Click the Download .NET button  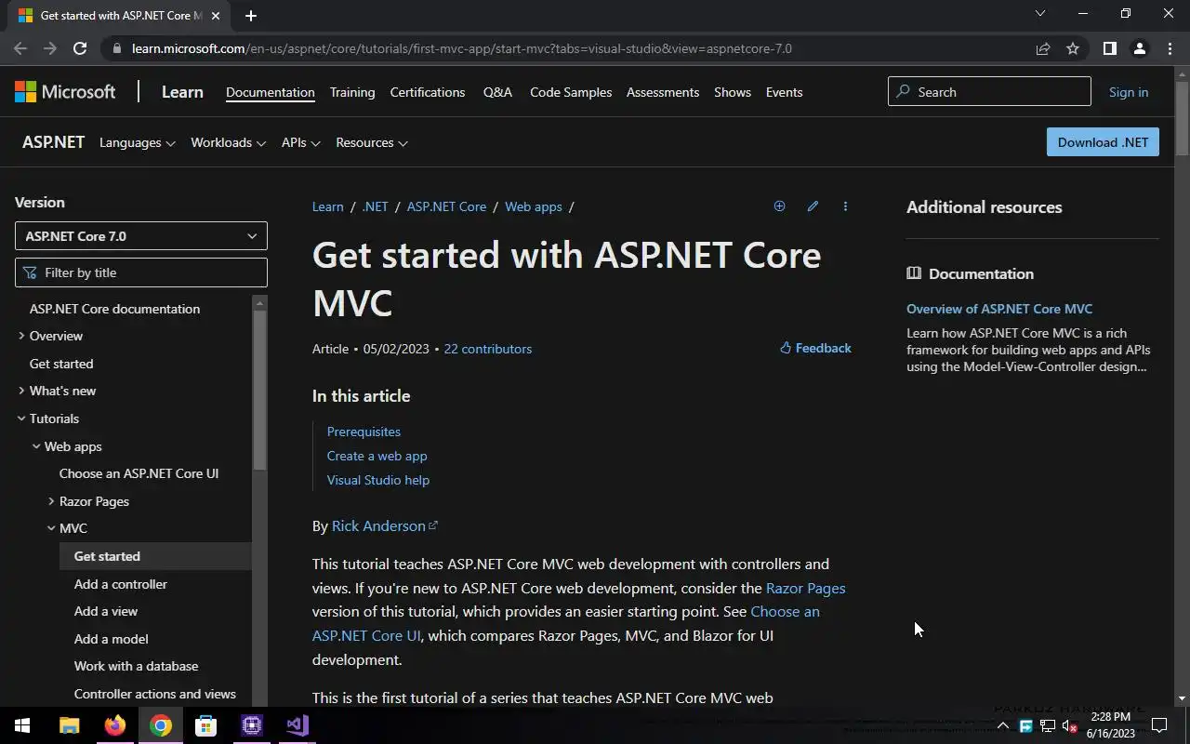(x=1103, y=141)
